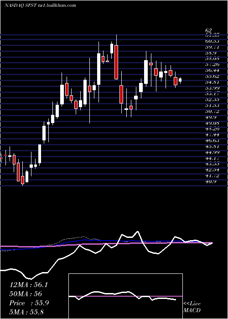Click the 49.9 price axis label
The image size is (228, 319).
(x=211, y=117)
